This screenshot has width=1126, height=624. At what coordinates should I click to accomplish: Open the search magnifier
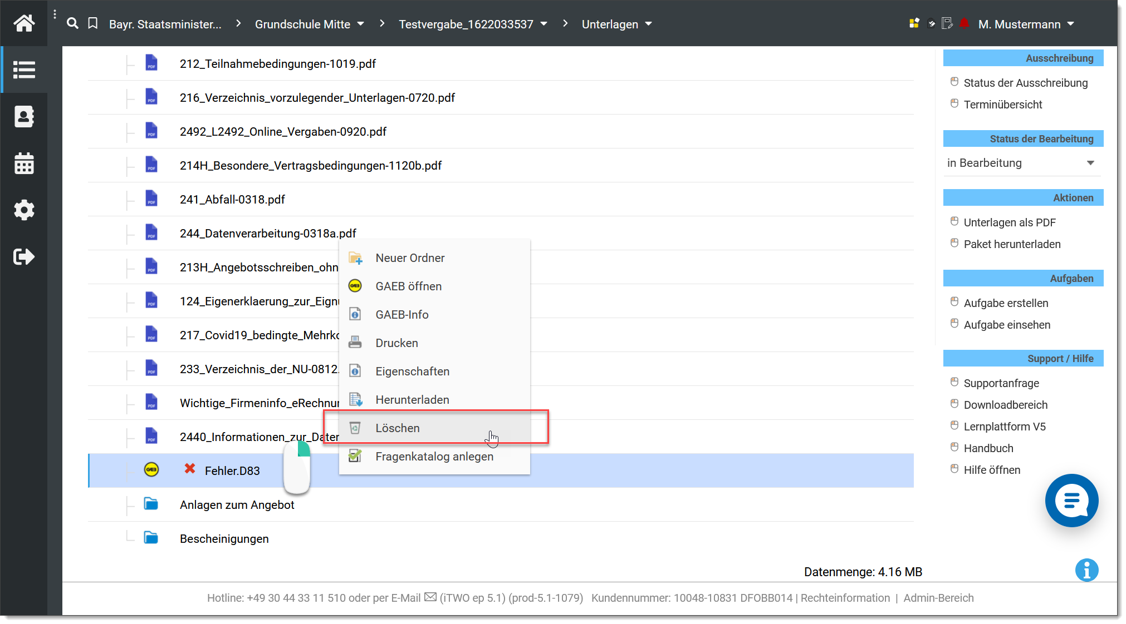[72, 23]
